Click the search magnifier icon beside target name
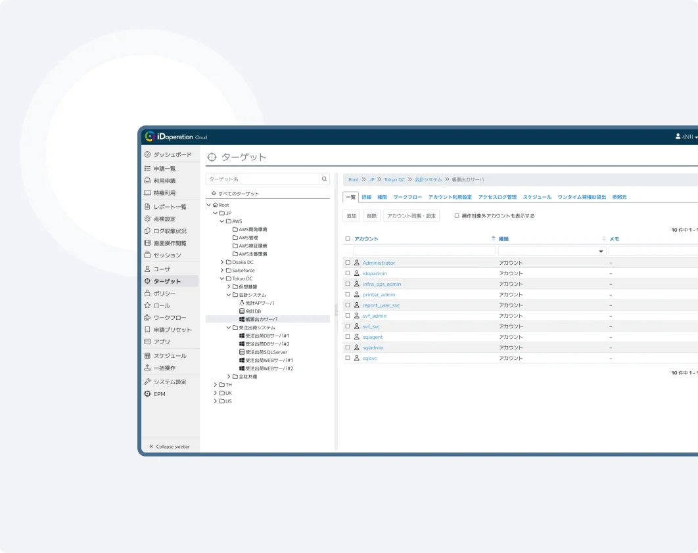698x553 pixels. coord(324,179)
